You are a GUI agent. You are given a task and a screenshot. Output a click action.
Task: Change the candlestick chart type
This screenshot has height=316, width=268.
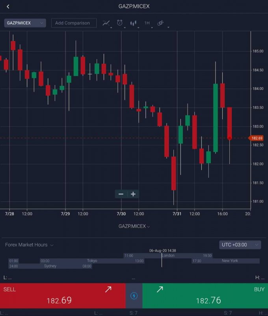(134, 23)
